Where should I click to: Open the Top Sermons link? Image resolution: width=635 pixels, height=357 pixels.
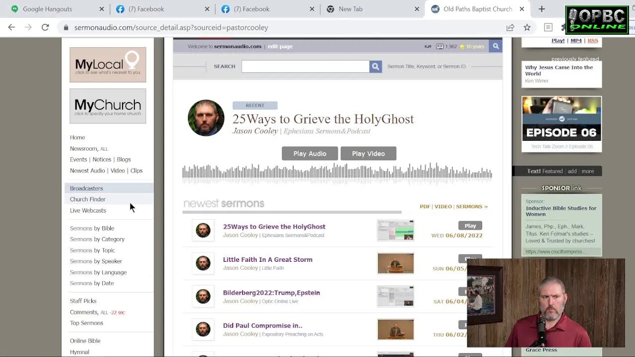tap(86, 323)
